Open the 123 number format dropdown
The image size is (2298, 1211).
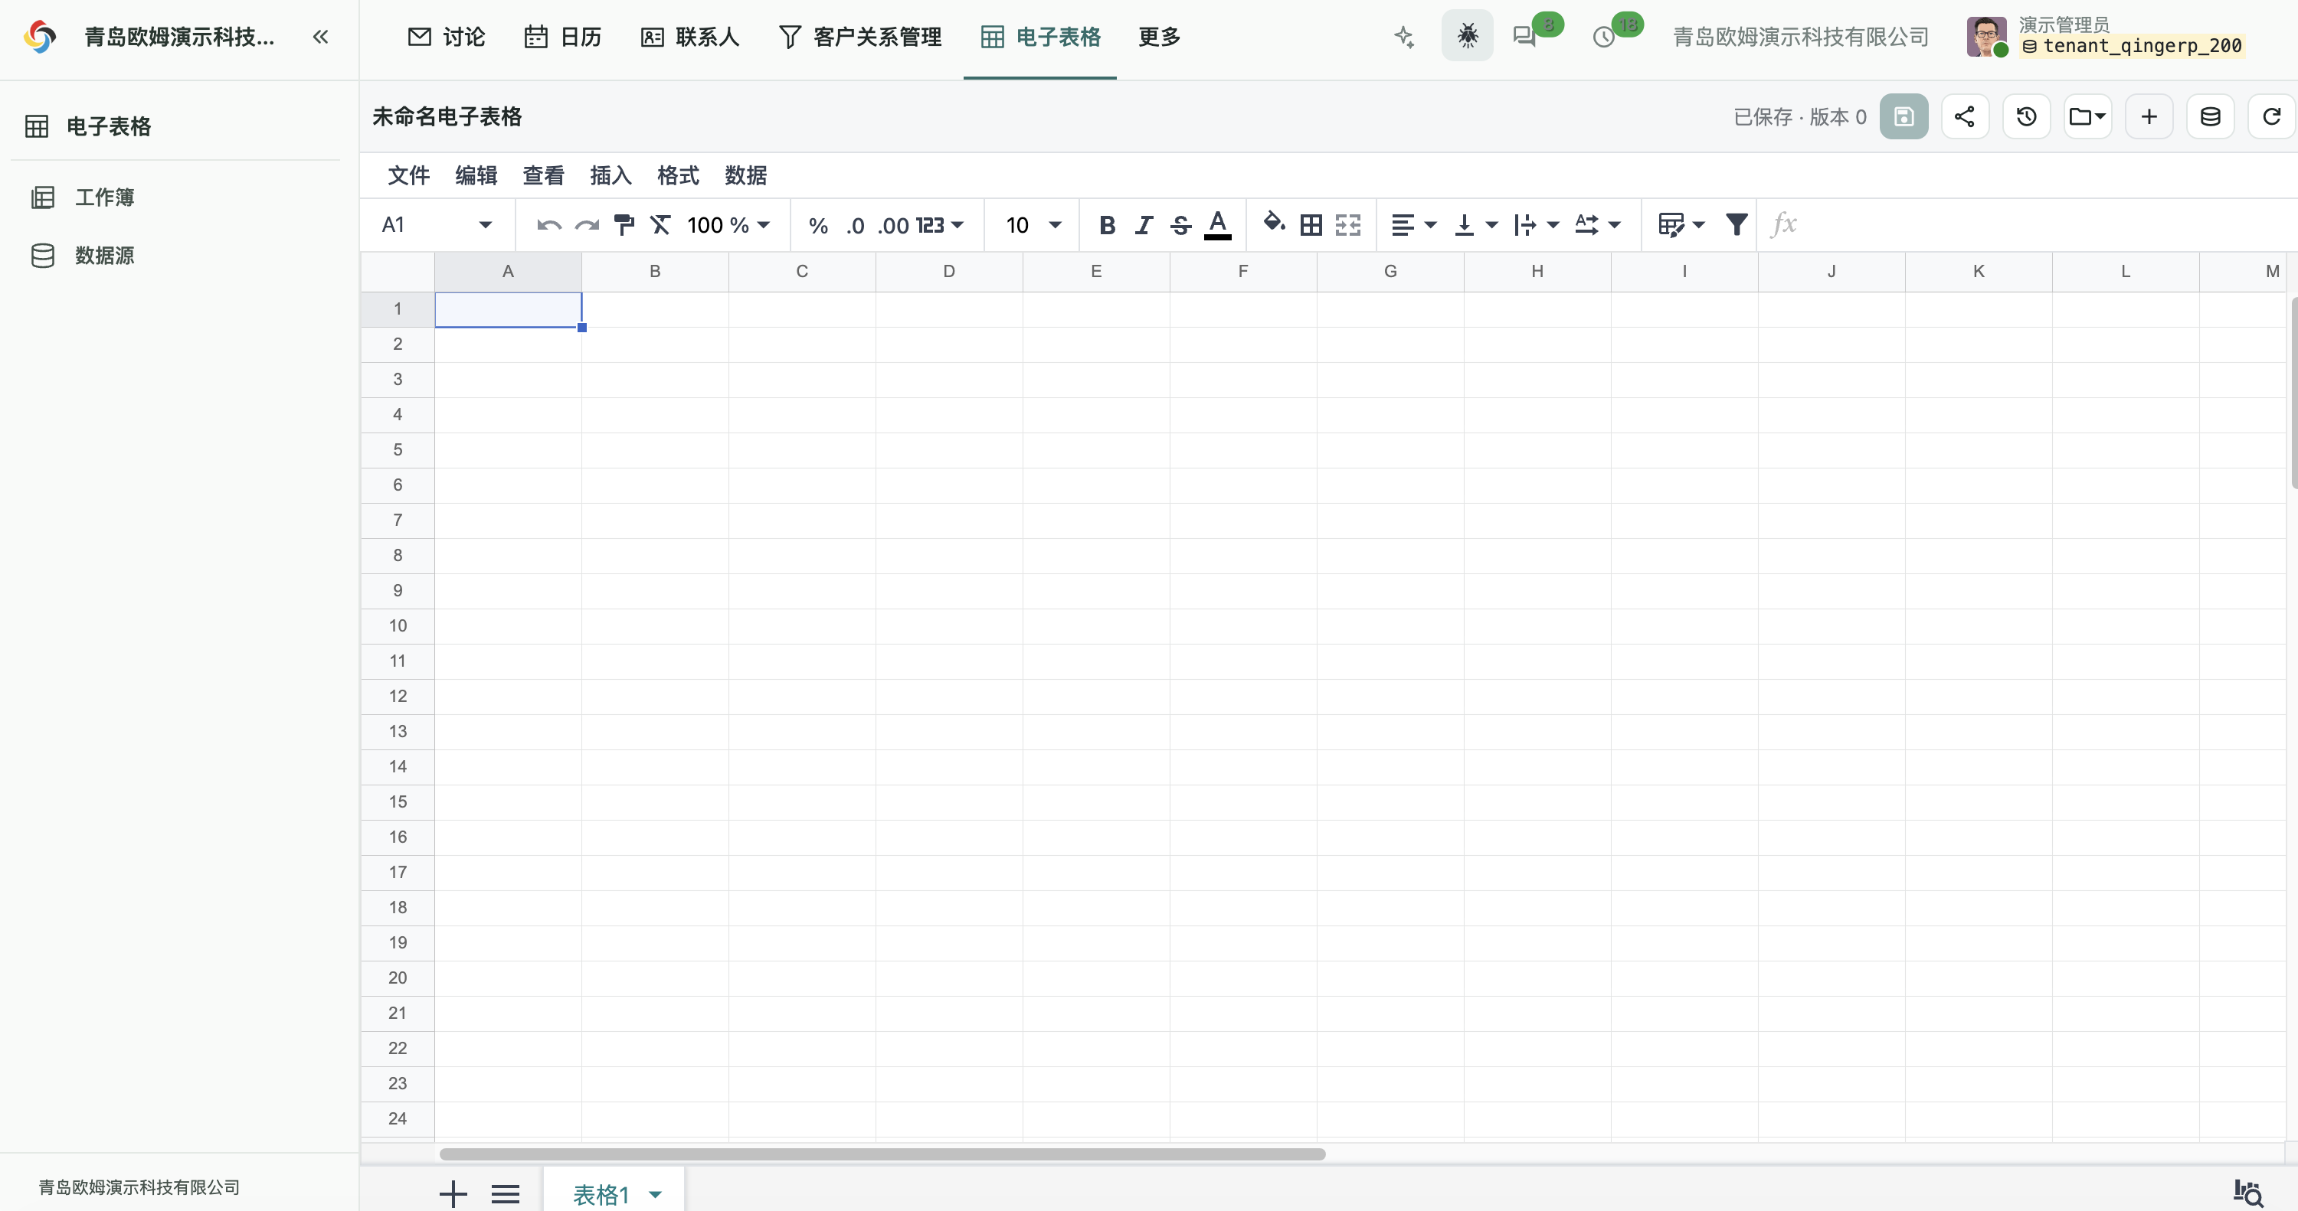click(939, 226)
